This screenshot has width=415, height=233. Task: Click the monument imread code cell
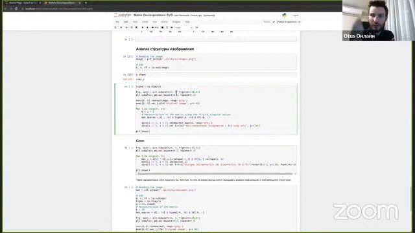[x=216, y=208]
